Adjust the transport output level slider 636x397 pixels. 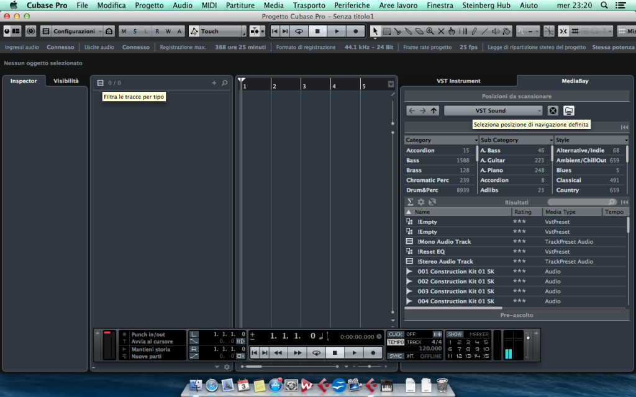528,338
